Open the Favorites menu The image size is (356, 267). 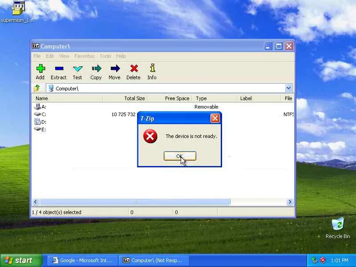[x=84, y=56]
